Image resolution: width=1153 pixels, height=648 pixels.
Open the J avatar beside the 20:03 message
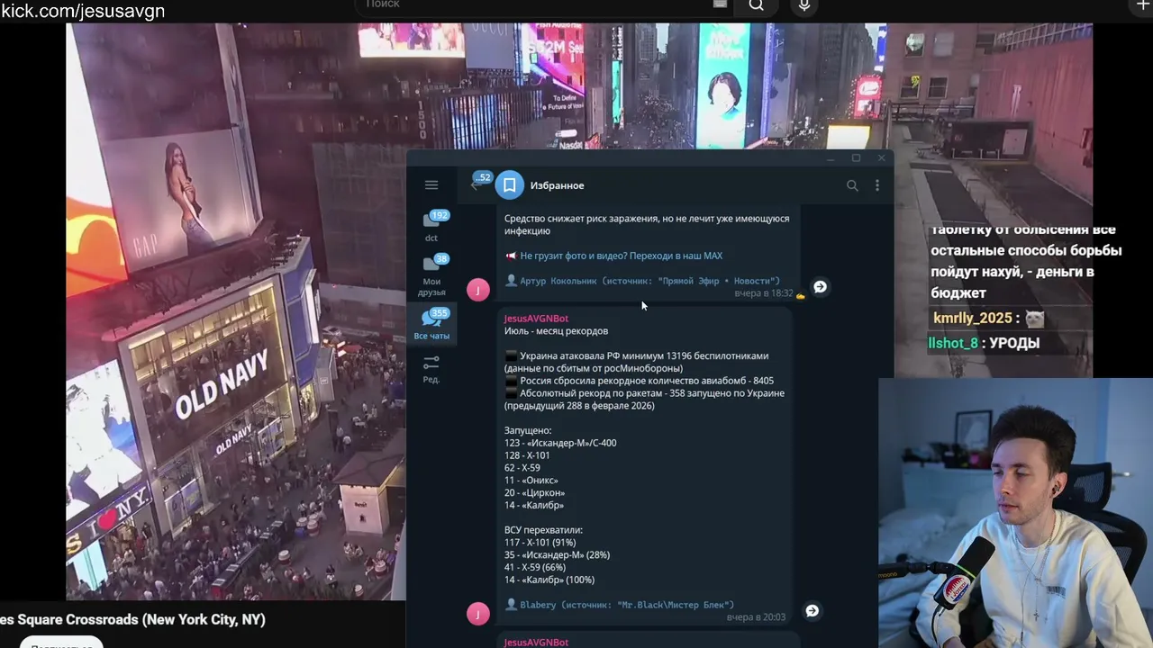tap(478, 614)
